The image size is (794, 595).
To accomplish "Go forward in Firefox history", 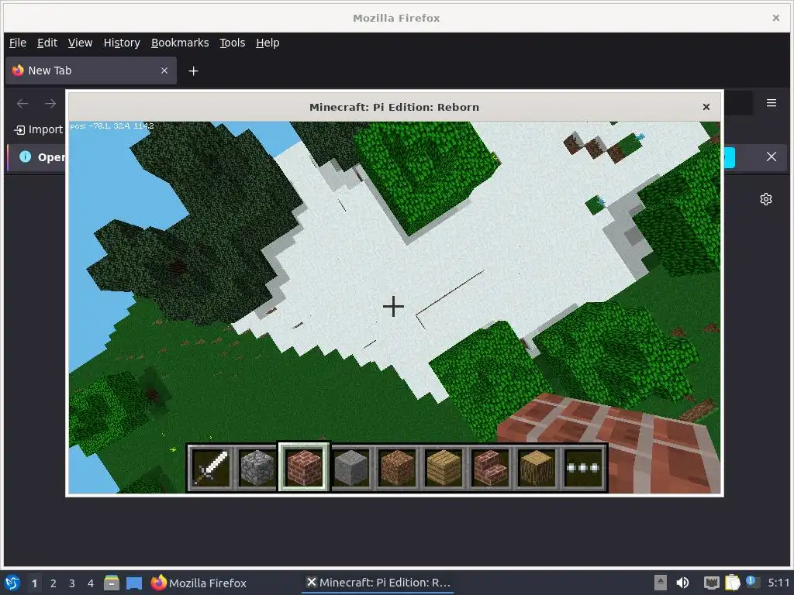I will pos(50,104).
